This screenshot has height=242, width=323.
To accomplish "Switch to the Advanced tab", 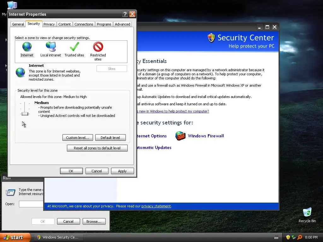I will (x=123, y=24).
